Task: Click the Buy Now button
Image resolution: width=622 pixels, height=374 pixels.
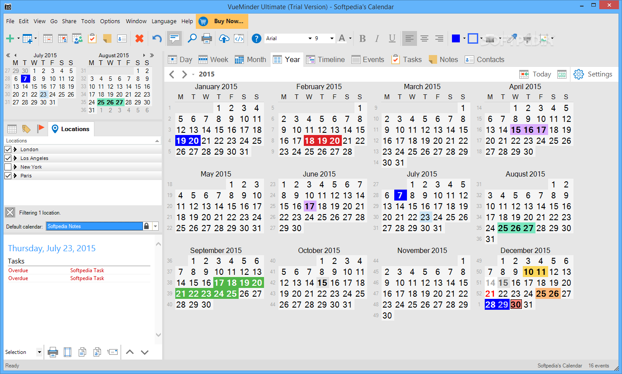Action: [222, 21]
